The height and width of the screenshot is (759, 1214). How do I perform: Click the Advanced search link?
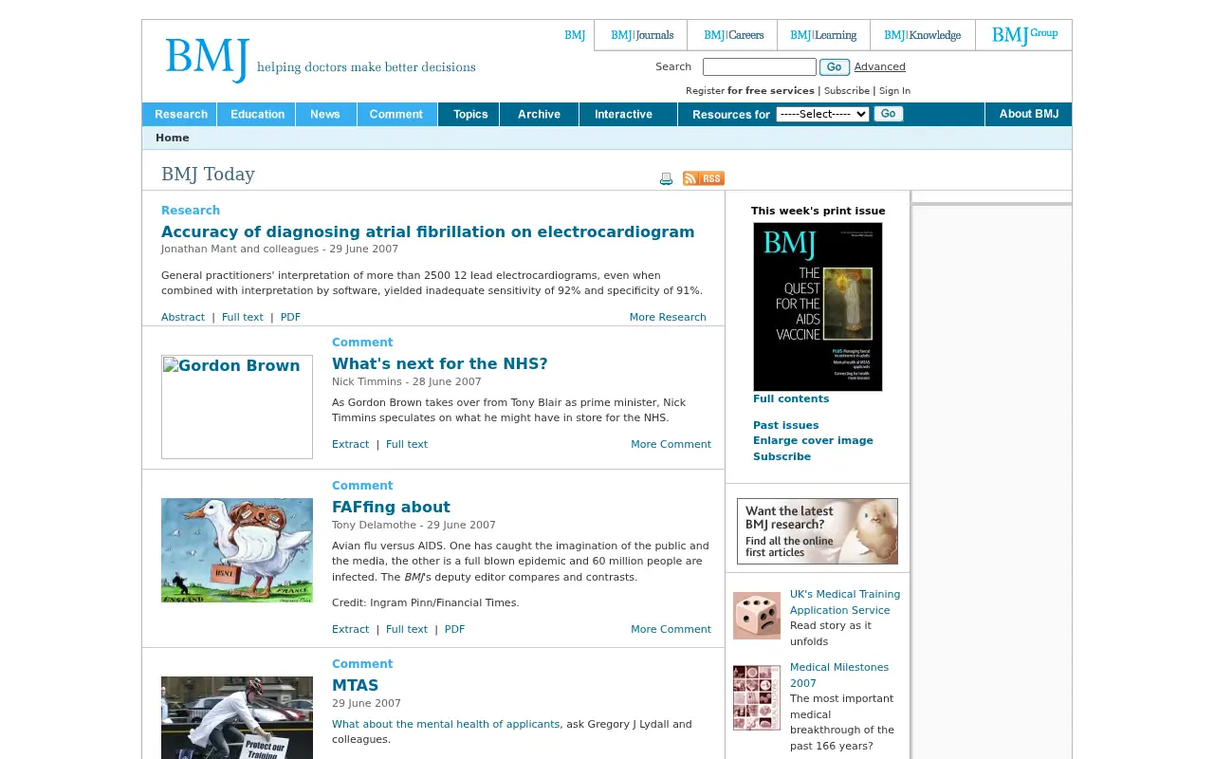tap(880, 66)
